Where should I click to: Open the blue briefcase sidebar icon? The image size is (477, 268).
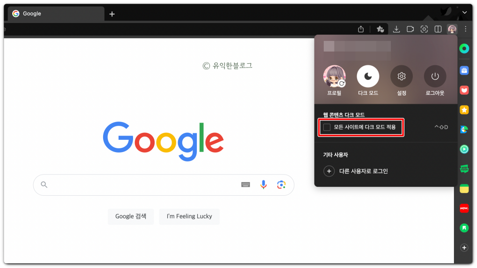coord(464,70)
